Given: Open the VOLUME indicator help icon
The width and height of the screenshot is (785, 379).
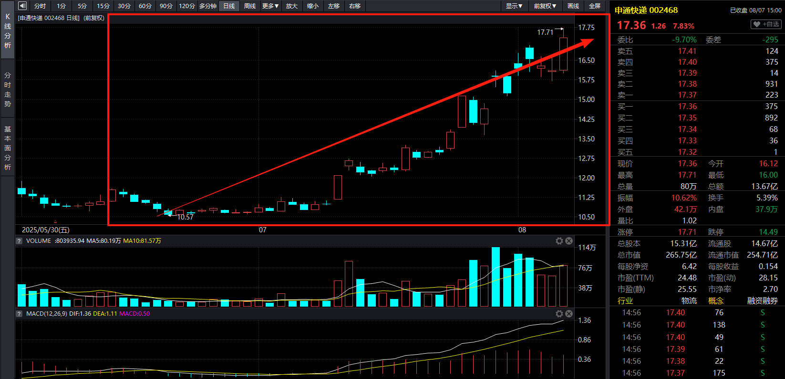Looking at the screenshot, I should click(x=19, y=241).
